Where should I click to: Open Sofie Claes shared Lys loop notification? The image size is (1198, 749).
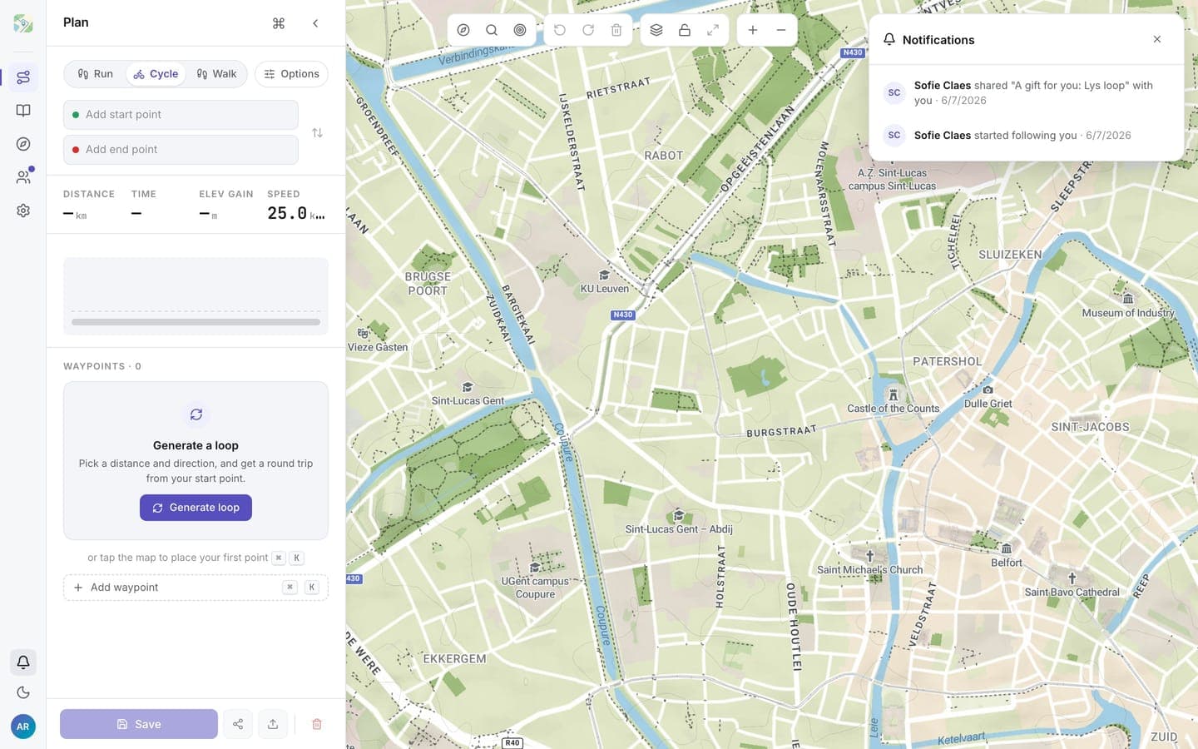point(1027,92)
